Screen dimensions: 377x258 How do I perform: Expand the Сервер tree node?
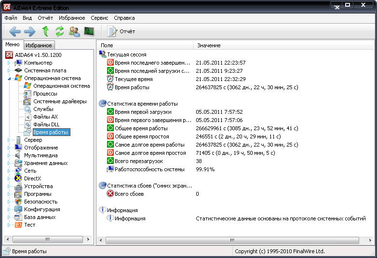[9, 140]
